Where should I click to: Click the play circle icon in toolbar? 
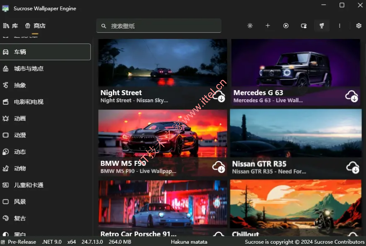[286, 26]
